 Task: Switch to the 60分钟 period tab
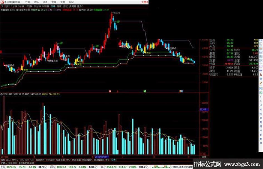45,6
